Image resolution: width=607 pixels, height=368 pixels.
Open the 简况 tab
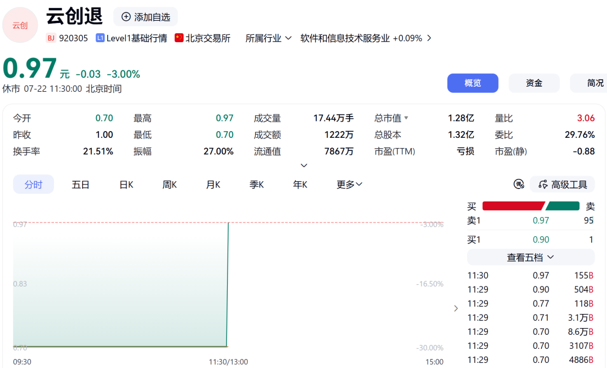coord(588,83)
